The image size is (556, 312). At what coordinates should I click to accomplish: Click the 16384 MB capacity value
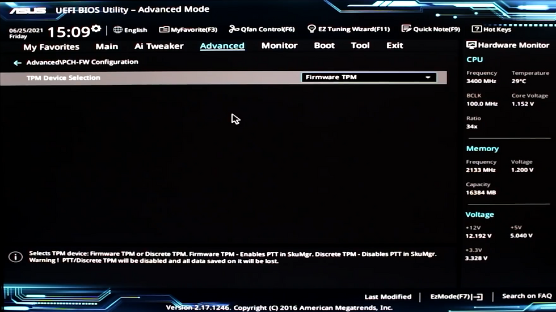coord(481,193)
